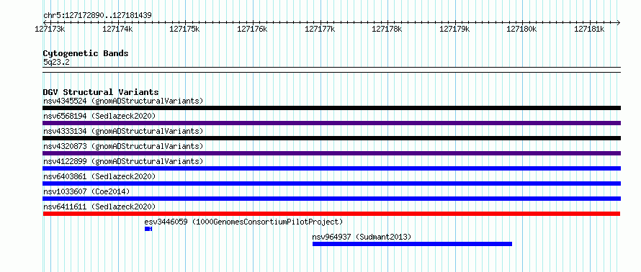Open the nsv4122899 gnomAD variant label
Screen dimensions: 641x272
(123, 161)
